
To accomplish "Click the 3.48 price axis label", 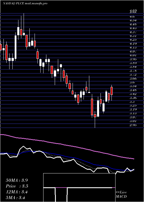I will 133,90.
